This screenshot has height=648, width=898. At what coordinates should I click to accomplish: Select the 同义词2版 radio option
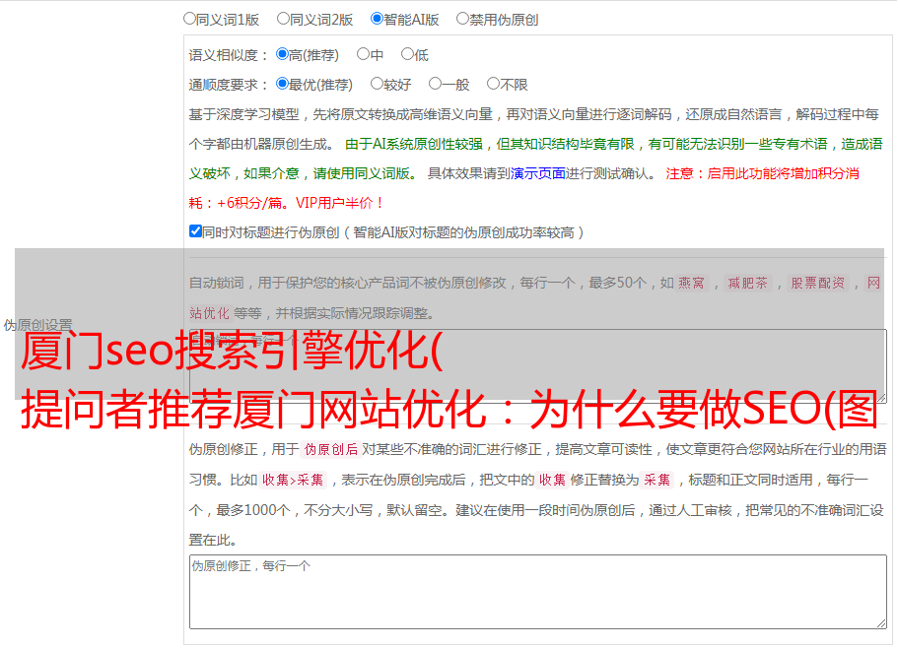283,18
